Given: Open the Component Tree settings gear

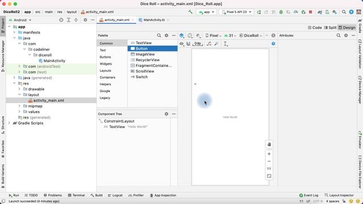Looking at the screenshot, I should coord(166,114).
